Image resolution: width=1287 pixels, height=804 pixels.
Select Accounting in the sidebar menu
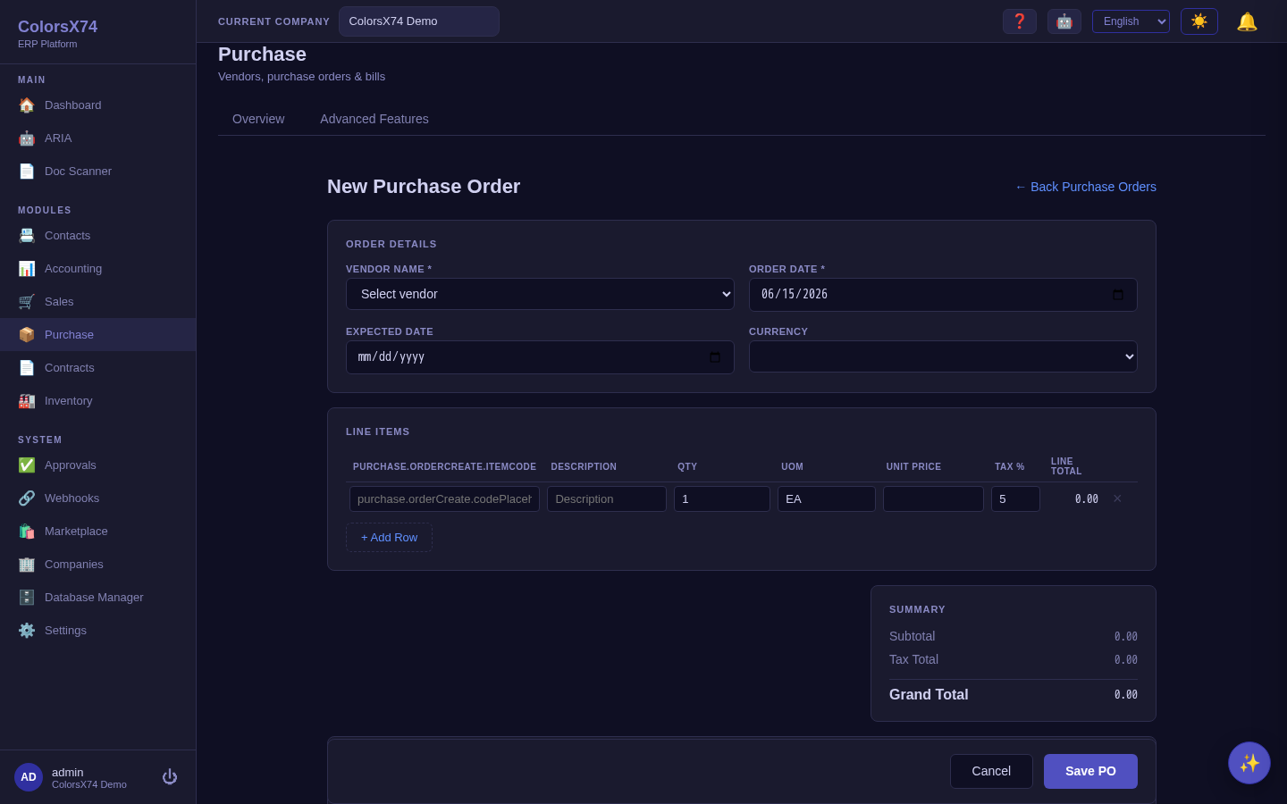(97, 269)
